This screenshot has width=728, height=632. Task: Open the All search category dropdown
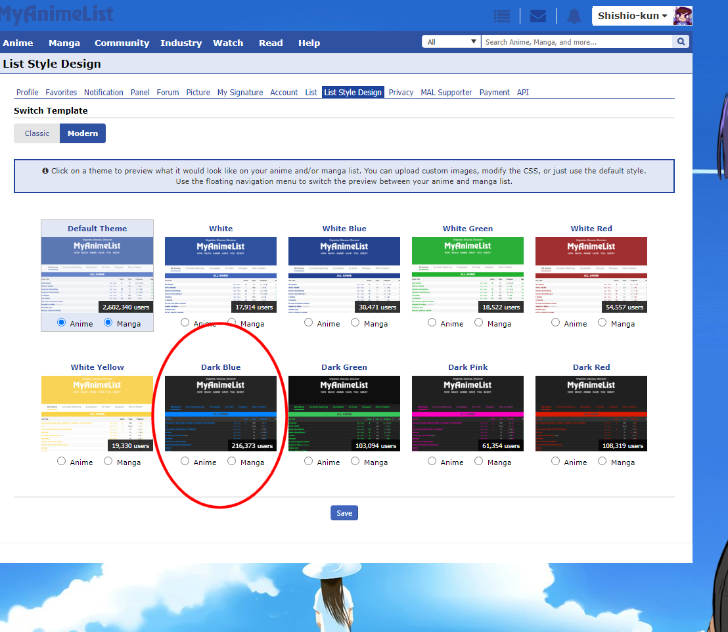point(451,42)
